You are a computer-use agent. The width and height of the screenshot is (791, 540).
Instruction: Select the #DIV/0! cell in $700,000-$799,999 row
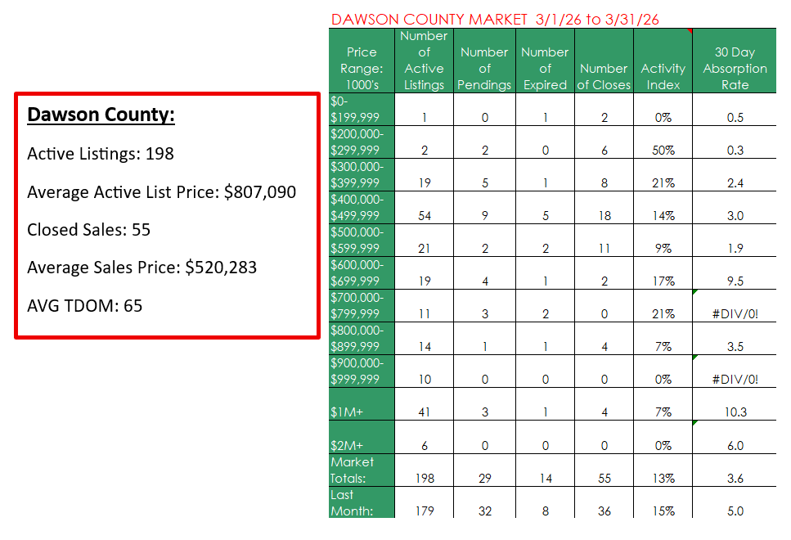pos(735,313)
